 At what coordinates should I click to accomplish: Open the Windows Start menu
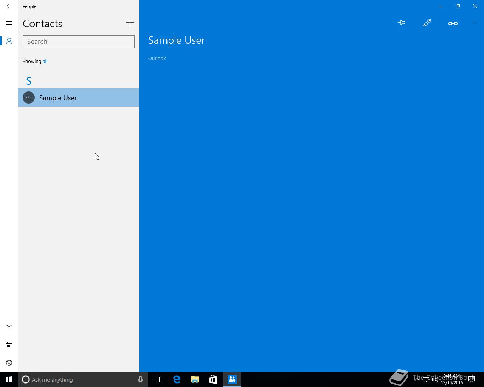(9, 379)
